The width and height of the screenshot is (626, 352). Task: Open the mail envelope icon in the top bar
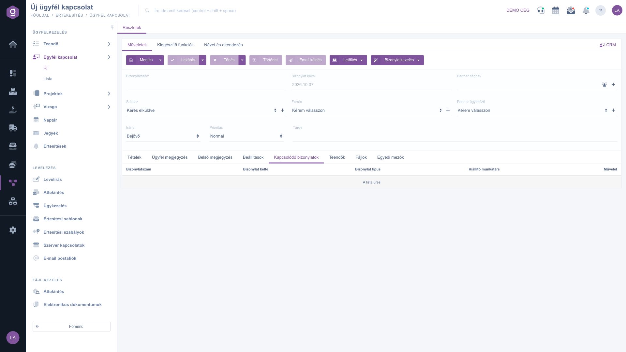571,10
